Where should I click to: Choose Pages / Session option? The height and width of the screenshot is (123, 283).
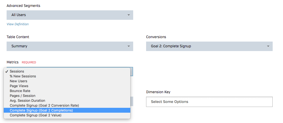(x=23, y=96)
